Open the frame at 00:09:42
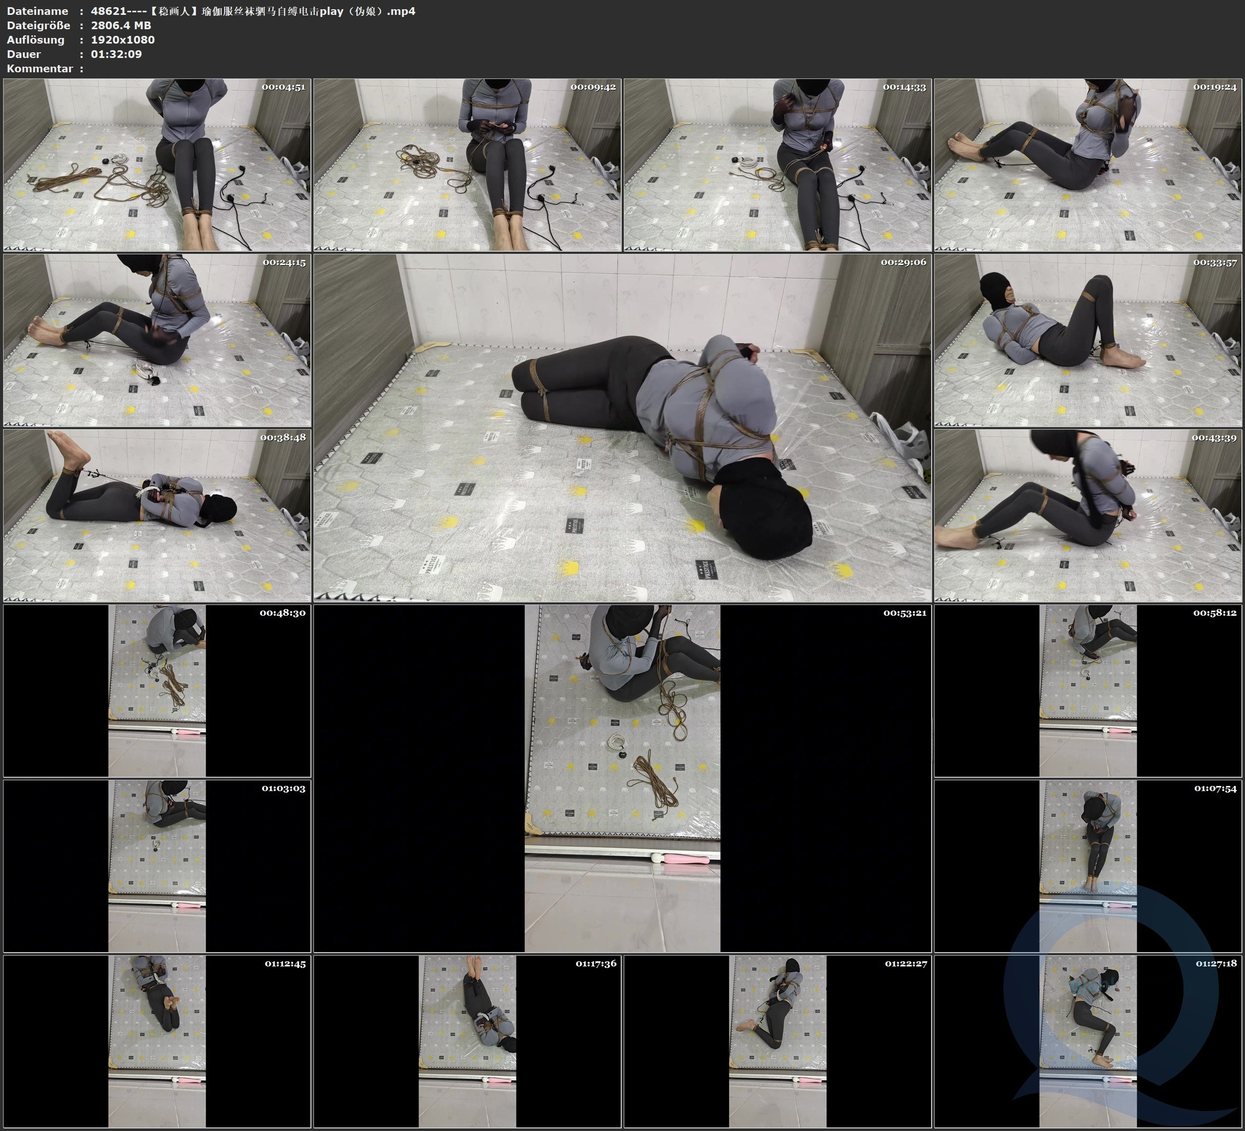Screen dimensions: 1245x1131 pos(467,164)
